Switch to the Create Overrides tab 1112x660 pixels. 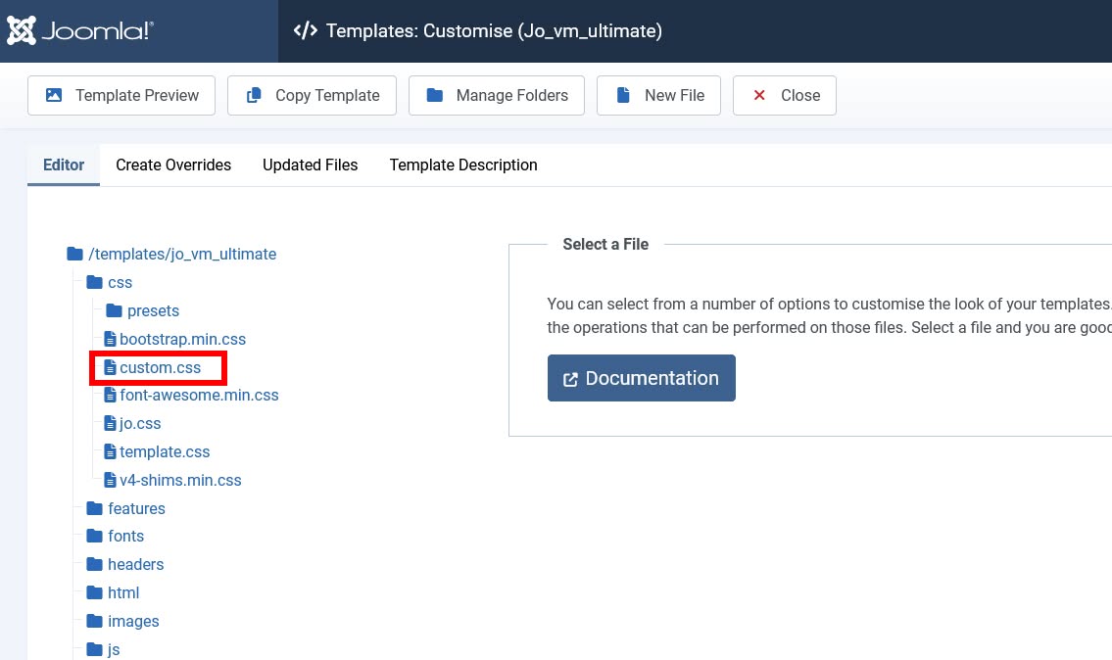pos(172,165)
